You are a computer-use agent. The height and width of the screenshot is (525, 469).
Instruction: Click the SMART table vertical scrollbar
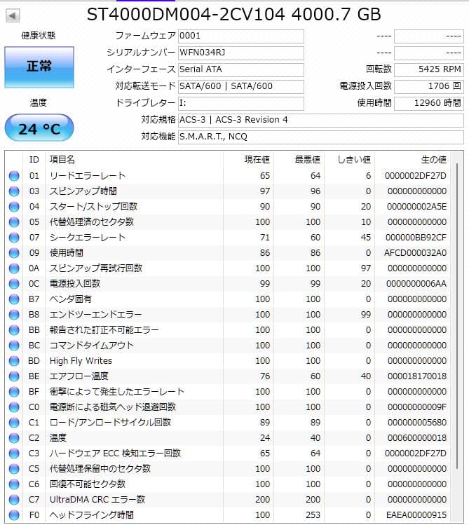pyautogui.click(x=457, y=315)
